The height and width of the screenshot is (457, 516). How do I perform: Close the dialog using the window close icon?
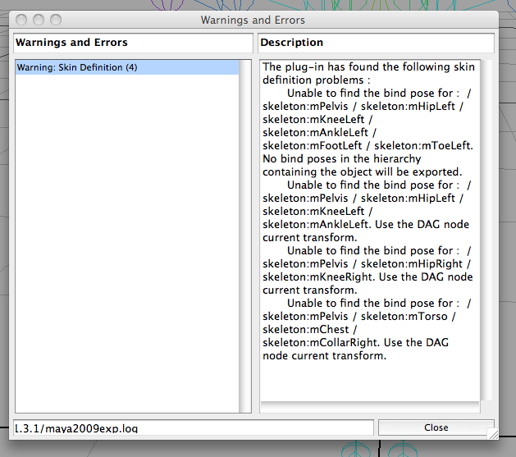click(x=22, y=20)
